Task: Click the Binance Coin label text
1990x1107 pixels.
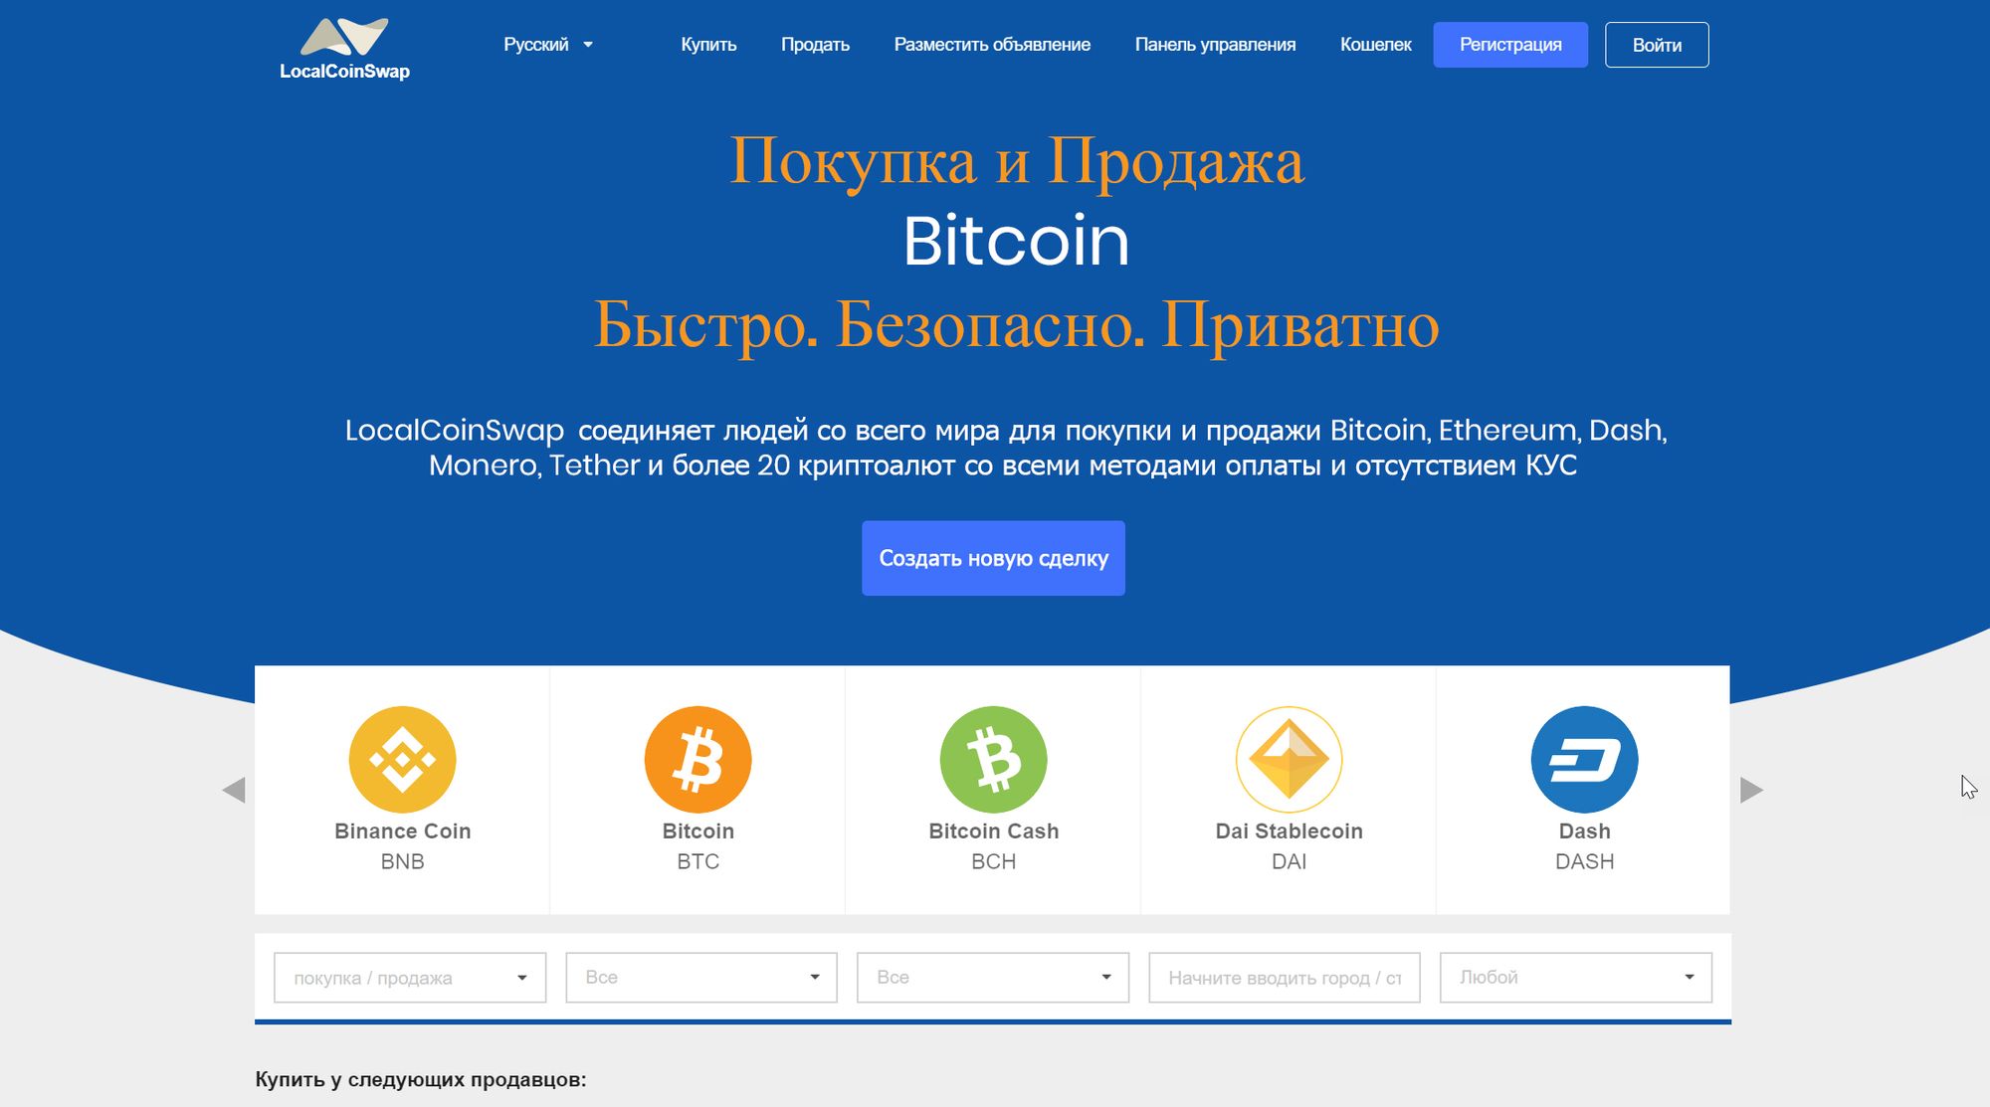Action: coord(403,831)
